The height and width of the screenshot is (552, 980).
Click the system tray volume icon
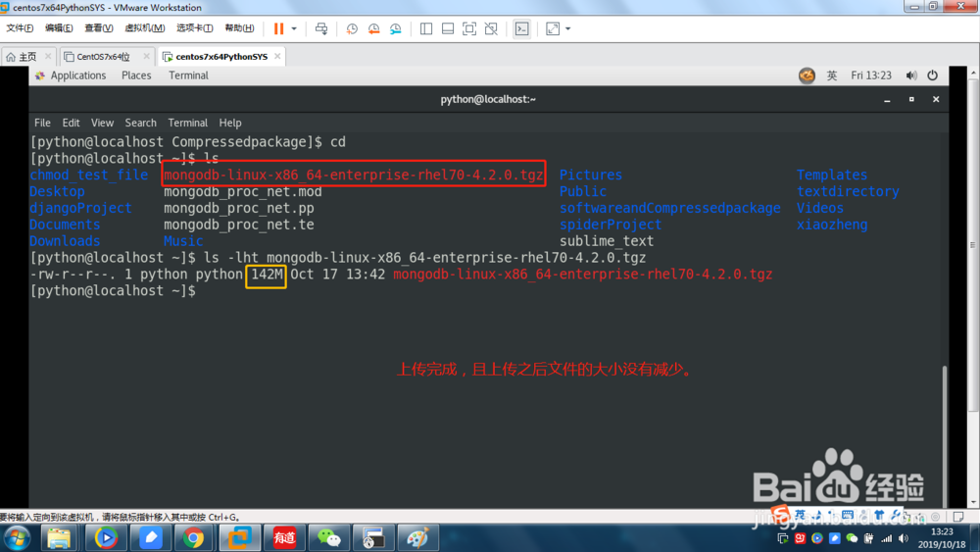[x=904, y=538]
